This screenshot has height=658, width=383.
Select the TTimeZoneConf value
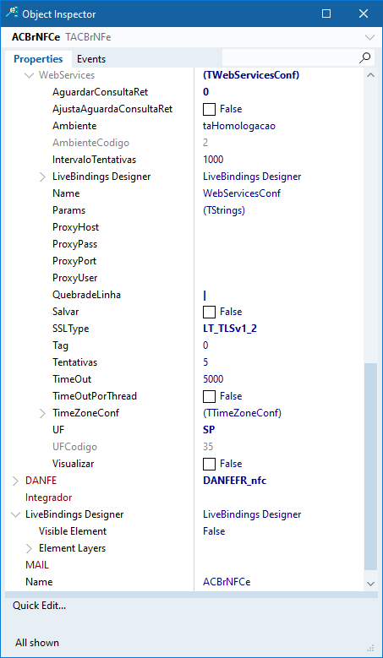point(242,413)
